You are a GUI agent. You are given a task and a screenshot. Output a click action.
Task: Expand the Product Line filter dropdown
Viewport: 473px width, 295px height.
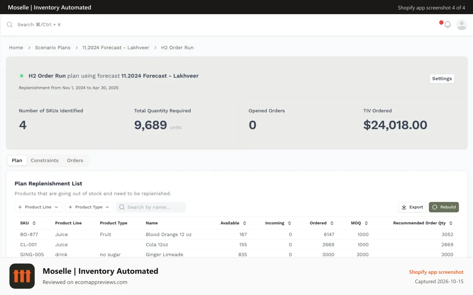[38, 207]
